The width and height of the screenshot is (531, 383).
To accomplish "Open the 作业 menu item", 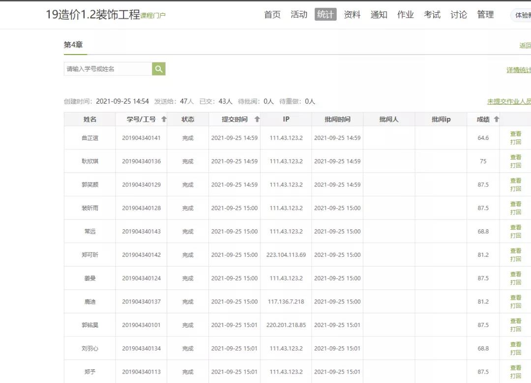I will pyautogui.click(x=405, y=15).
